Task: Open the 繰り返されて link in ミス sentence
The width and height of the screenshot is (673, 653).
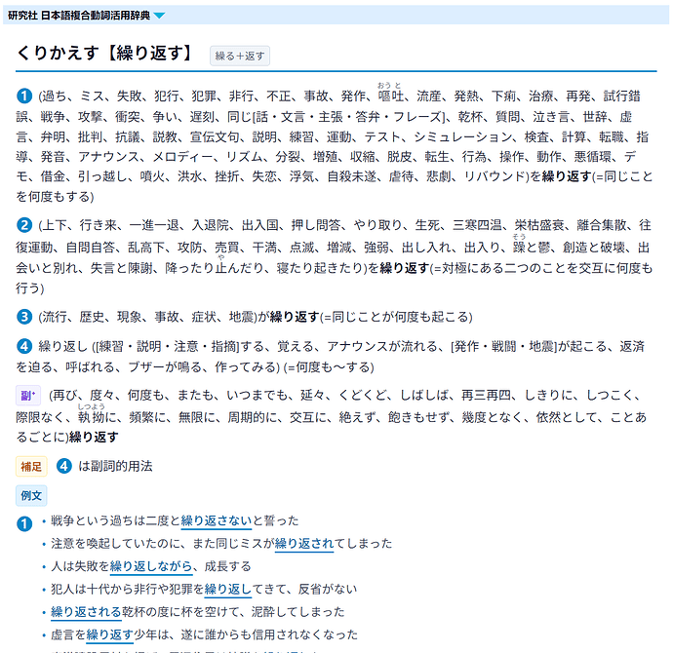Action: 304,544
